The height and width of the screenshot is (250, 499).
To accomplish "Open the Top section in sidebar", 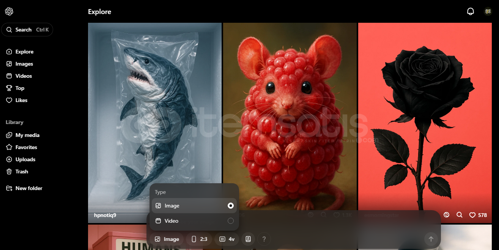I will tap(20, 88).
